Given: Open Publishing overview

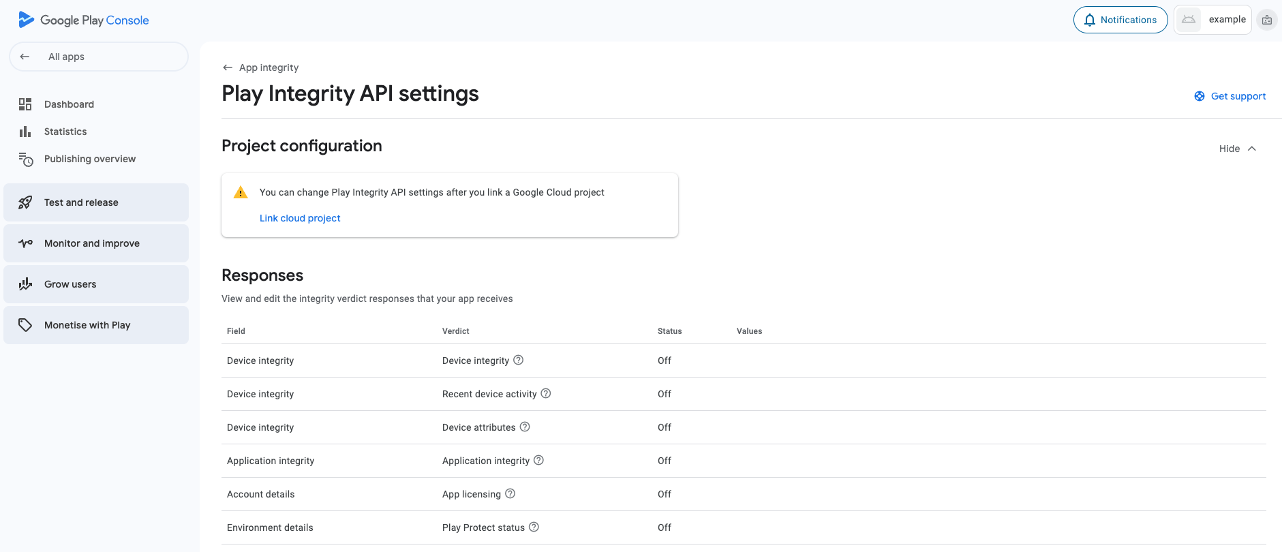Looking at the screenshot, I should [89, 159].
